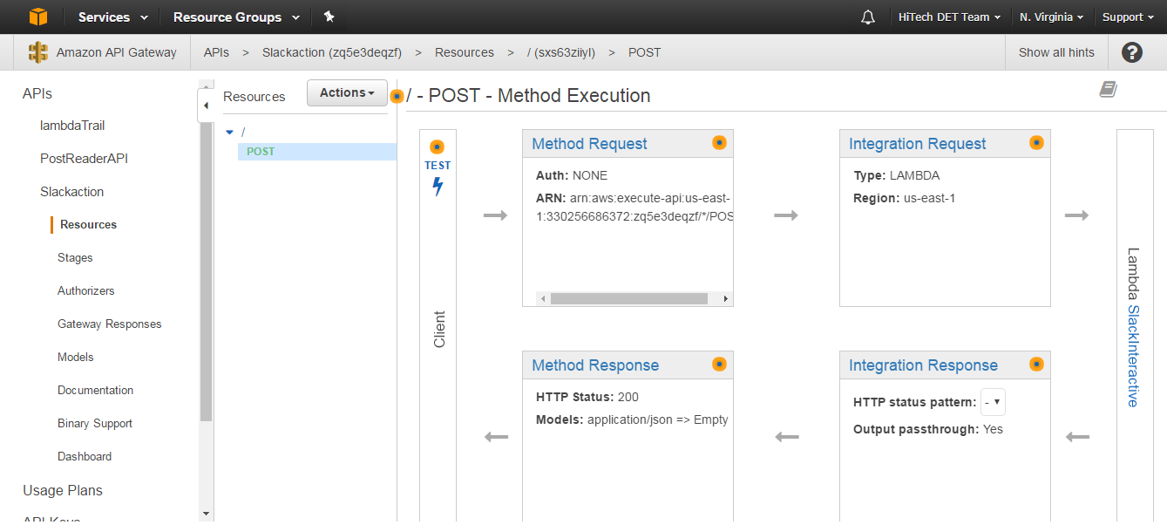
Task: Click hint dot above TEST in Client
Action: coord(438,147)
